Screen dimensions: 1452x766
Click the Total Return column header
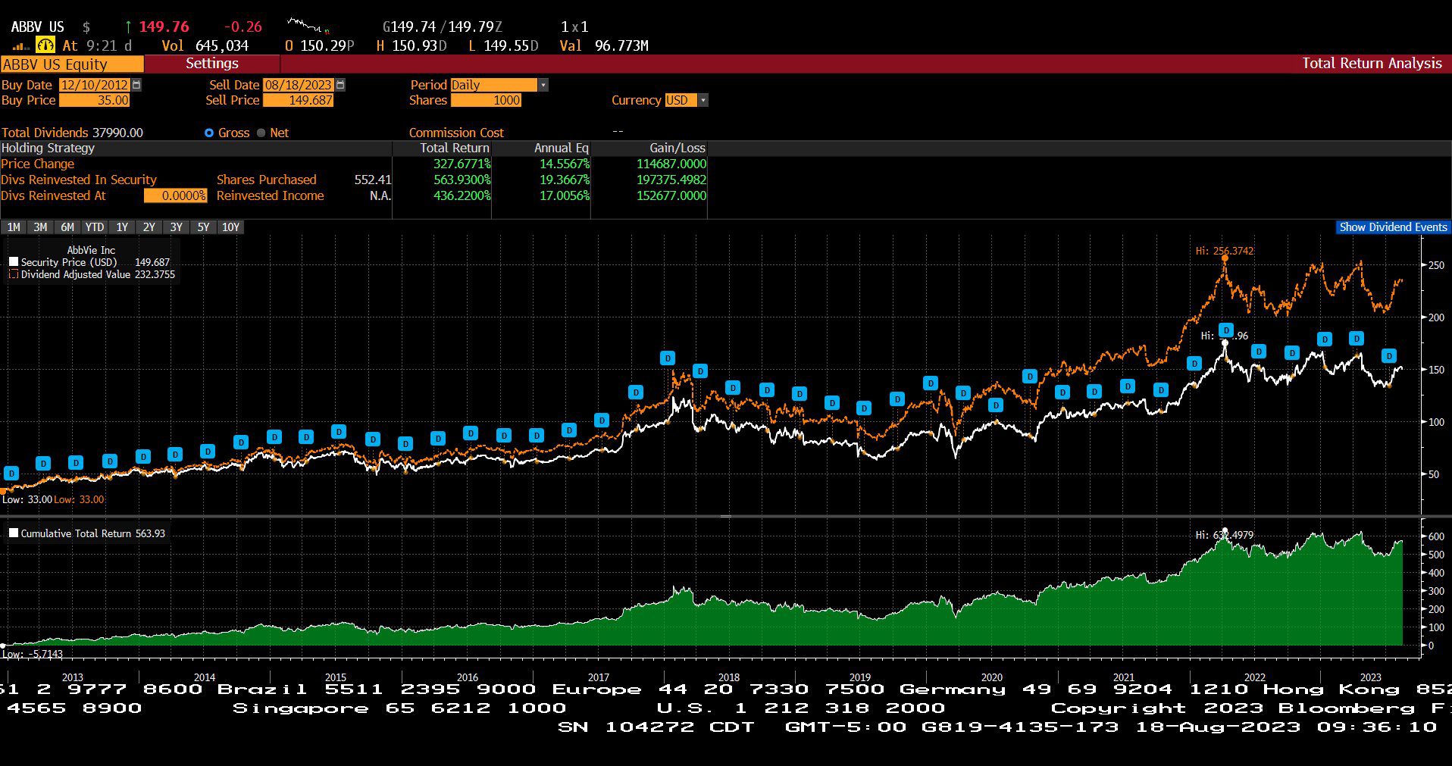pyautogui.click(x=455, y=148)
